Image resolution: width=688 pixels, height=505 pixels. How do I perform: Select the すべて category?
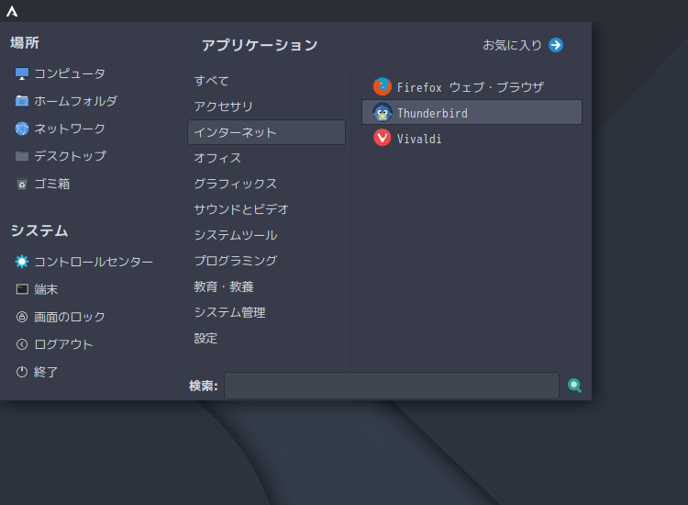266,81
